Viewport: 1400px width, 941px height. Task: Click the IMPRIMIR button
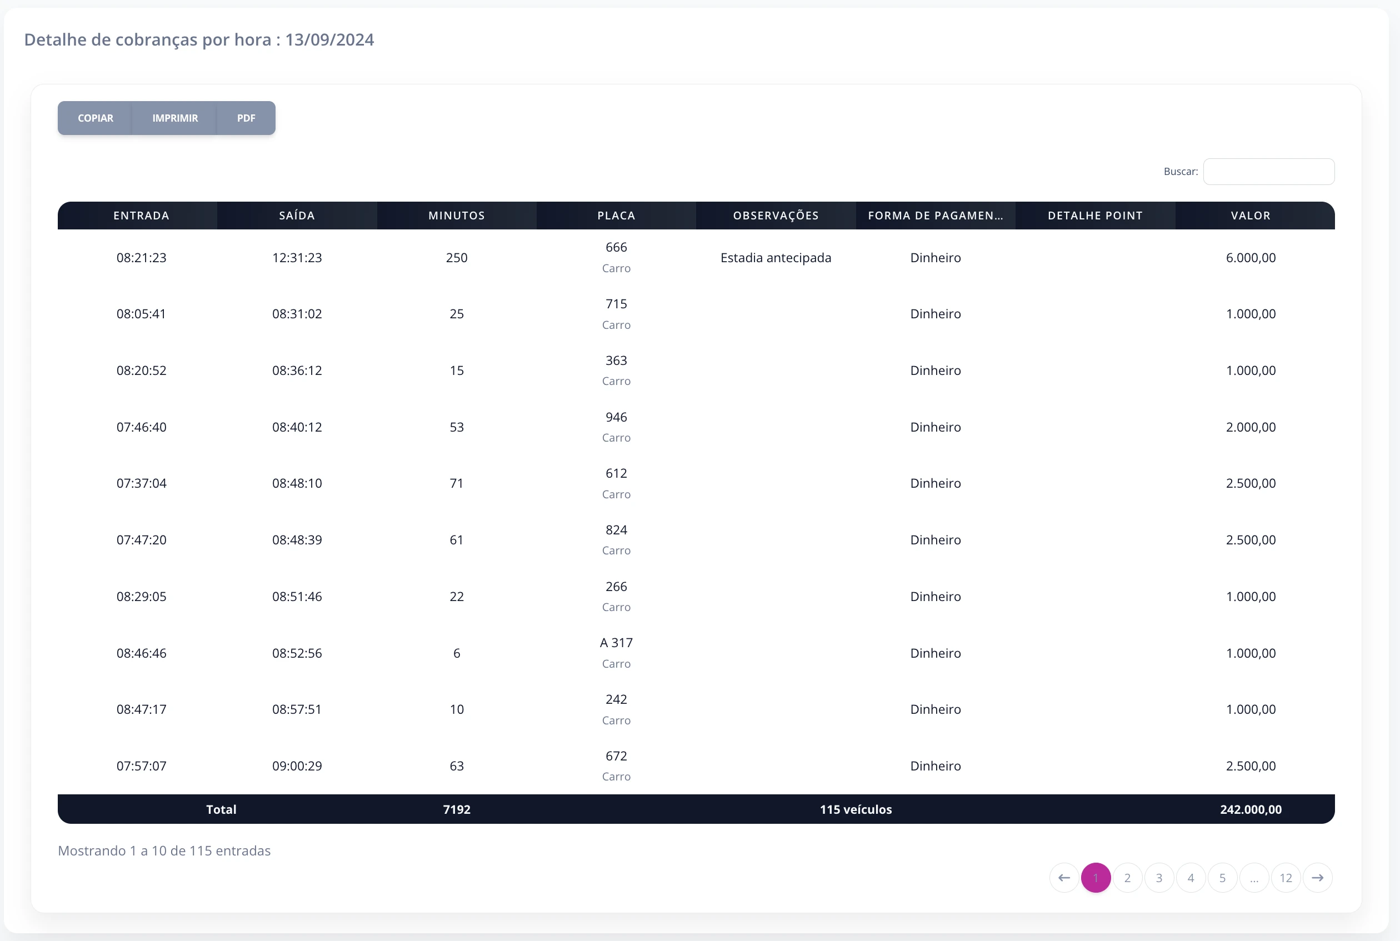[174, 118]
